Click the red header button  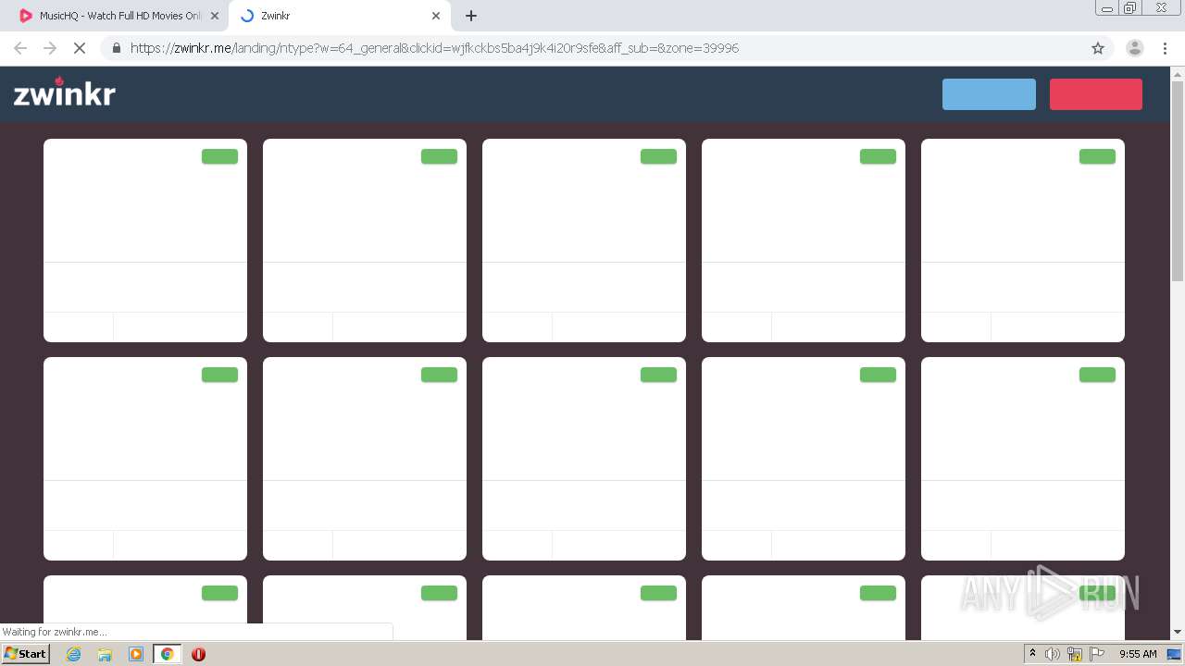(1096, 94)
